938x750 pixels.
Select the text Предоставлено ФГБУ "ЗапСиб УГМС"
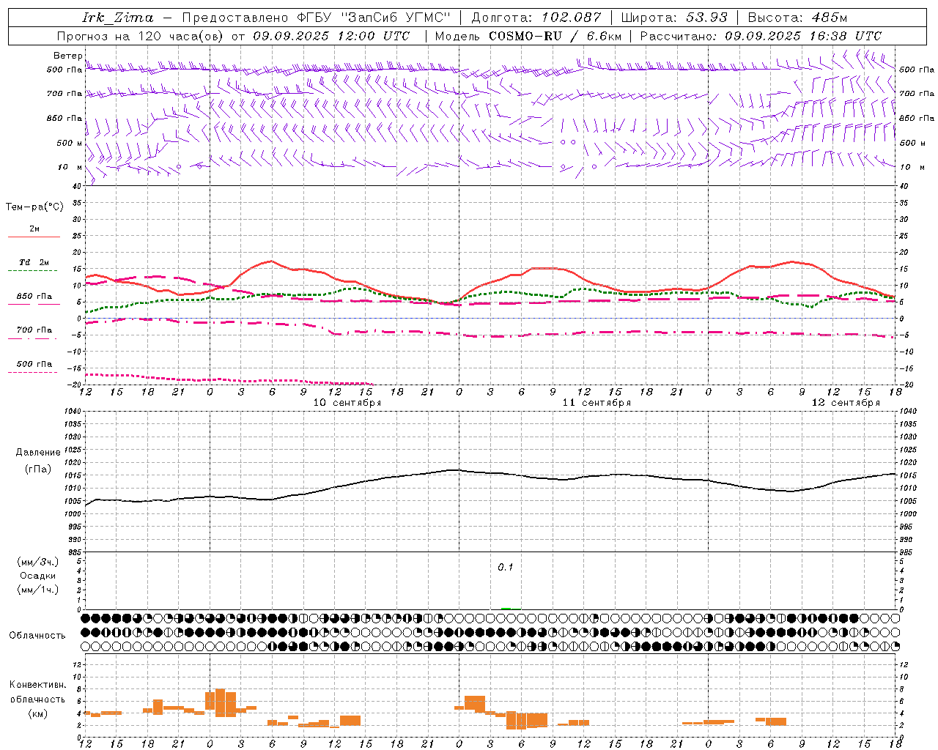pos(317,18)
